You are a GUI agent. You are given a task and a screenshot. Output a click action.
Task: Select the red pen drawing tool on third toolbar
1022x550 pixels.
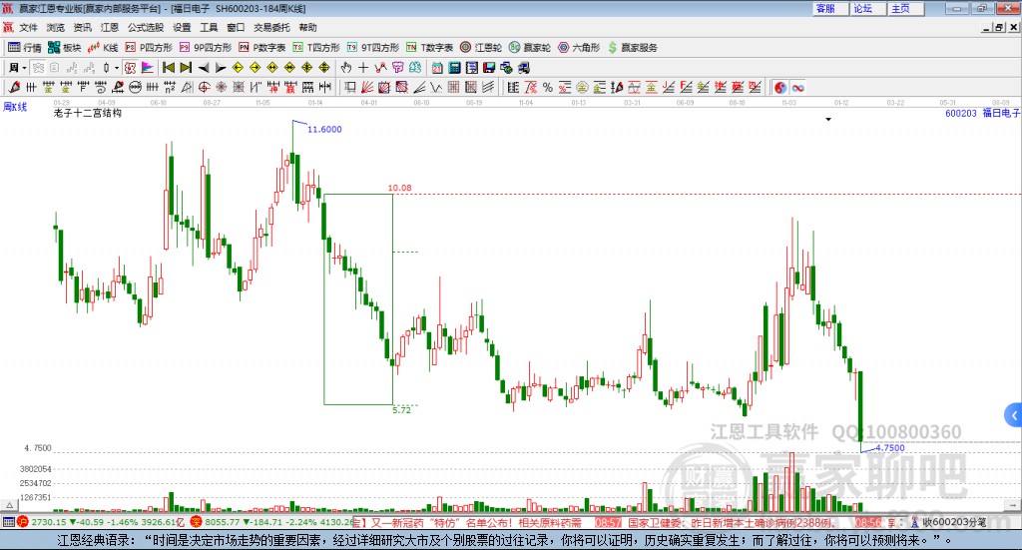(x=14, y=87)
